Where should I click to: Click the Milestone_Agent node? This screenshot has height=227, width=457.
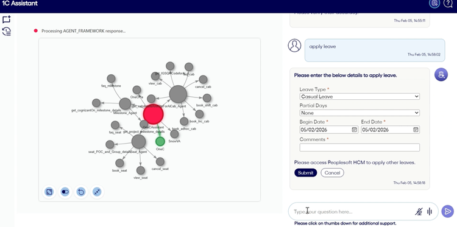(125, 103)
